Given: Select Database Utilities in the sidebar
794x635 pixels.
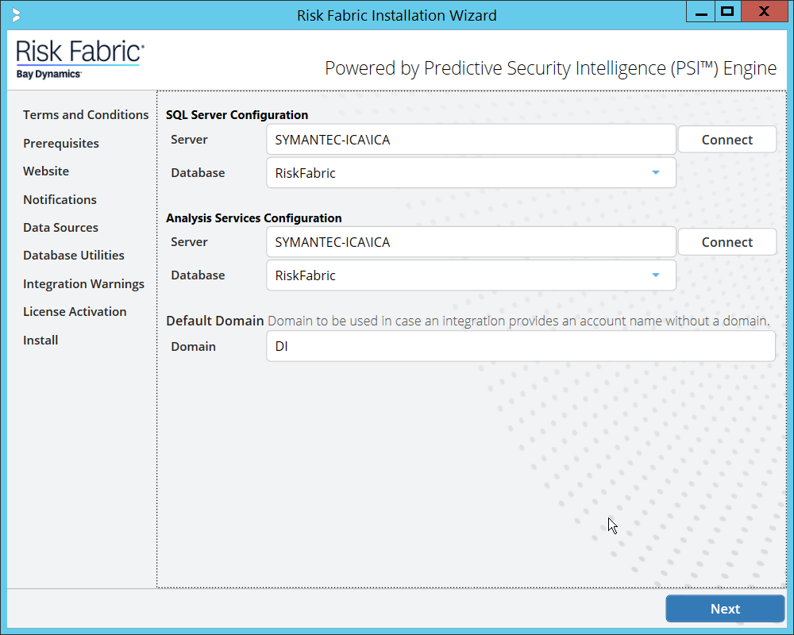Looking at the screenshot, I should [x=74, y=256].
